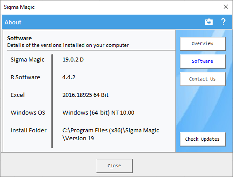Click the R Software version 4.4.2
Viewport: 233px width, 177px height.
[x=69, y=77]
